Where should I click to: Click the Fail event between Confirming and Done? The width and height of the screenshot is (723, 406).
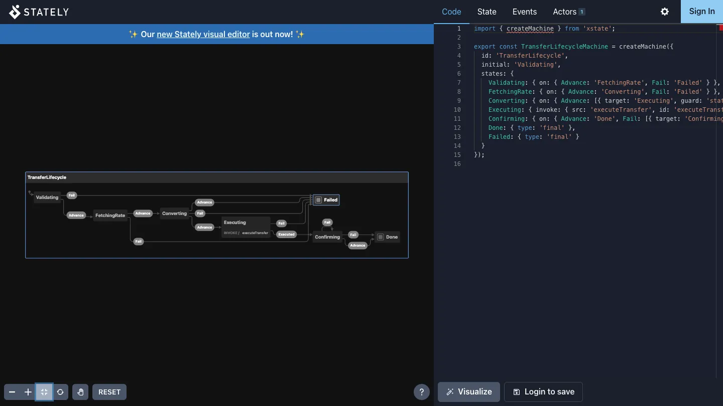pos(353,235)
